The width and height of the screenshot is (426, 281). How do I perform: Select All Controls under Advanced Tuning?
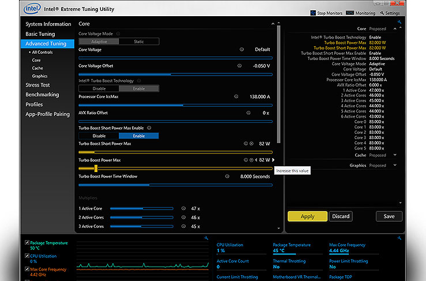point(42,53)
